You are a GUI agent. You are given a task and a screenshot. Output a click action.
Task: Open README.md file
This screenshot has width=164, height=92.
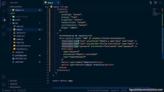(x=25, y=59)
